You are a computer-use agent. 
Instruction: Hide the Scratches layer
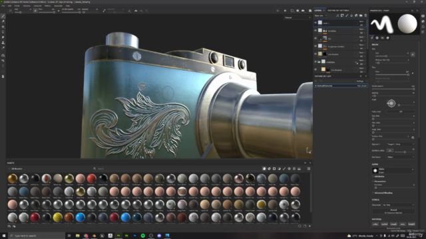(x=316, y=31)
